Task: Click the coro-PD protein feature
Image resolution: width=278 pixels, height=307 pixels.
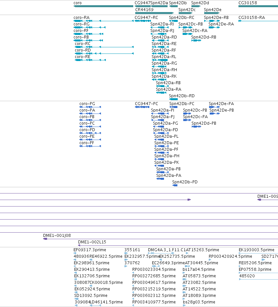Action: [x=90, y=133]
